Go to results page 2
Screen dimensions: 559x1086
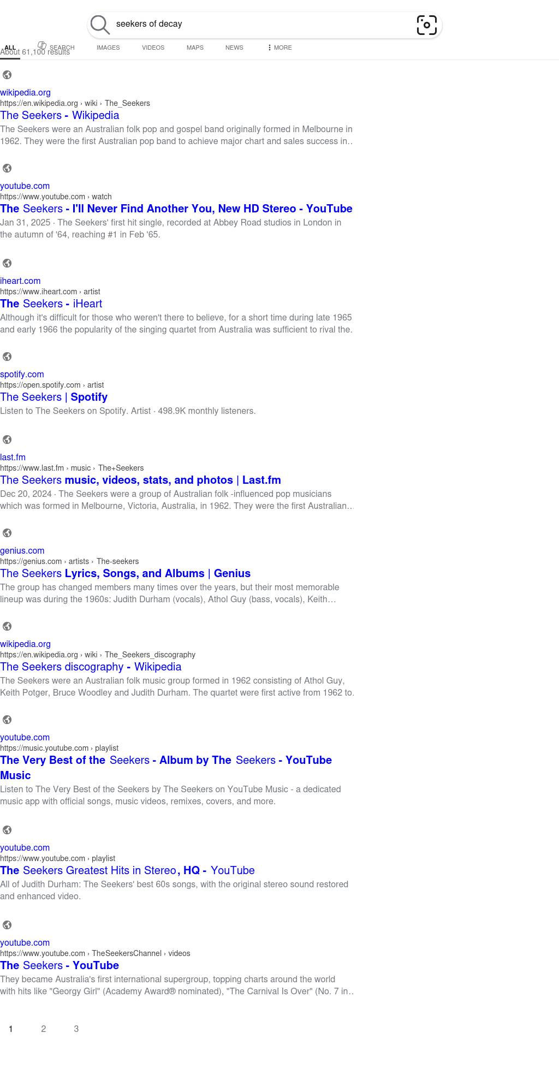(x=44, y=1029)
